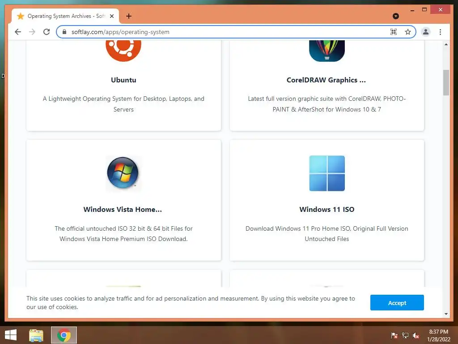458x344 pixels.
Task: Open the Action Center flag tray icon
Action: coord(394,335)
